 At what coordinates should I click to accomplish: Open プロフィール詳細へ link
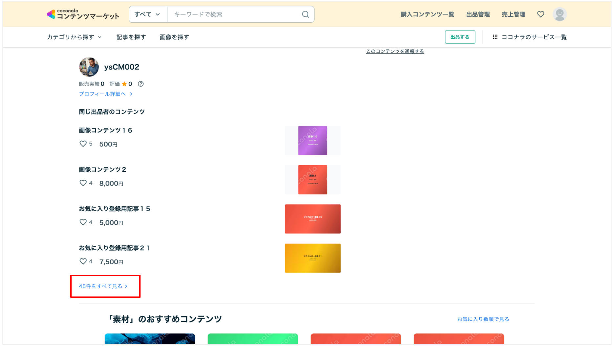[x=105, y=94]
